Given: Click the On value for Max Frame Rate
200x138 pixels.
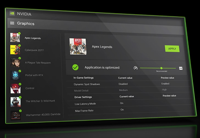Looking at the screenshot, I should pyautogui.click(x=122, y=110).
